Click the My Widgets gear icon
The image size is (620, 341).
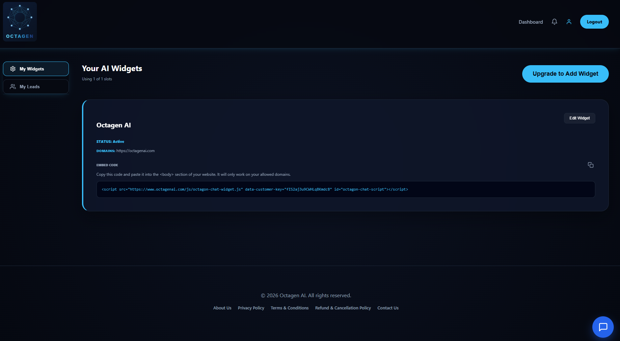pos(13,69)
